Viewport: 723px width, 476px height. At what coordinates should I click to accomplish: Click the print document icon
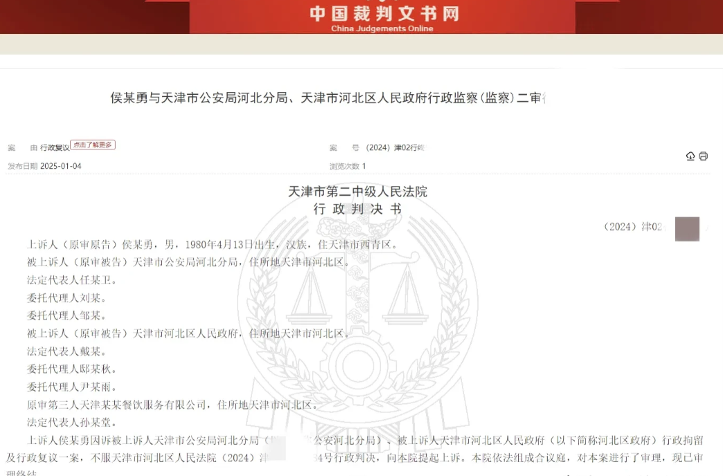[703, 156]
